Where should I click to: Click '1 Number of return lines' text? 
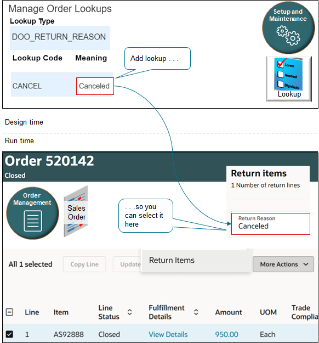[265, 185]
